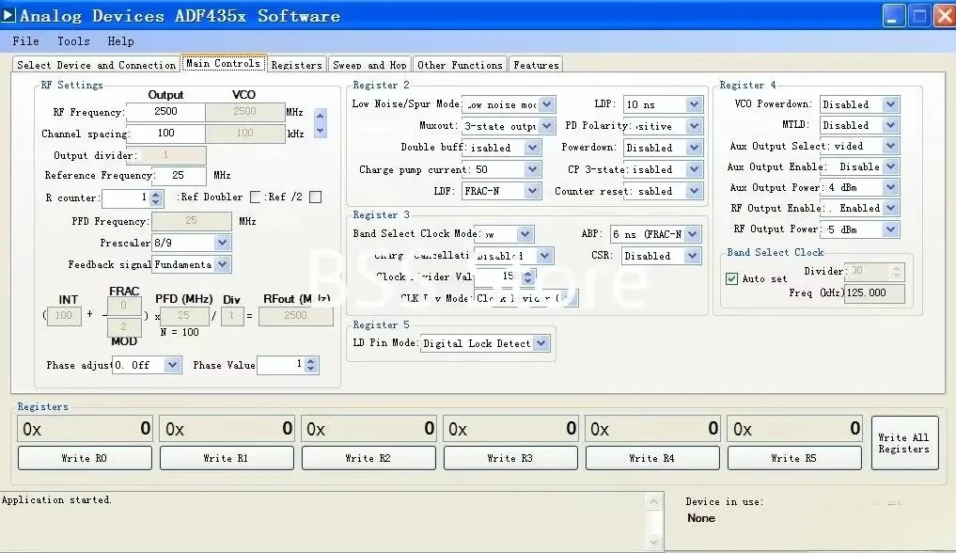The image size is (956, 553).
Task: Click the Channel spacing output field
Action: pyautogui.click(x=165, y=134)
